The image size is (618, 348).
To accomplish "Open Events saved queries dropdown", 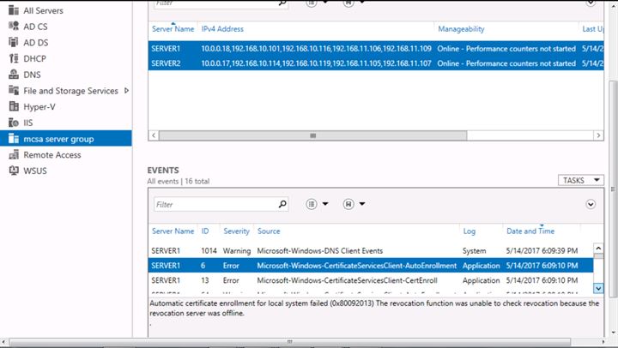I will [354, 204].
